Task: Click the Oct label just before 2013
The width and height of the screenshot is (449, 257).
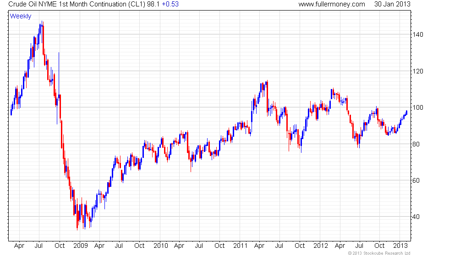Action: click(x=379, y=246)
